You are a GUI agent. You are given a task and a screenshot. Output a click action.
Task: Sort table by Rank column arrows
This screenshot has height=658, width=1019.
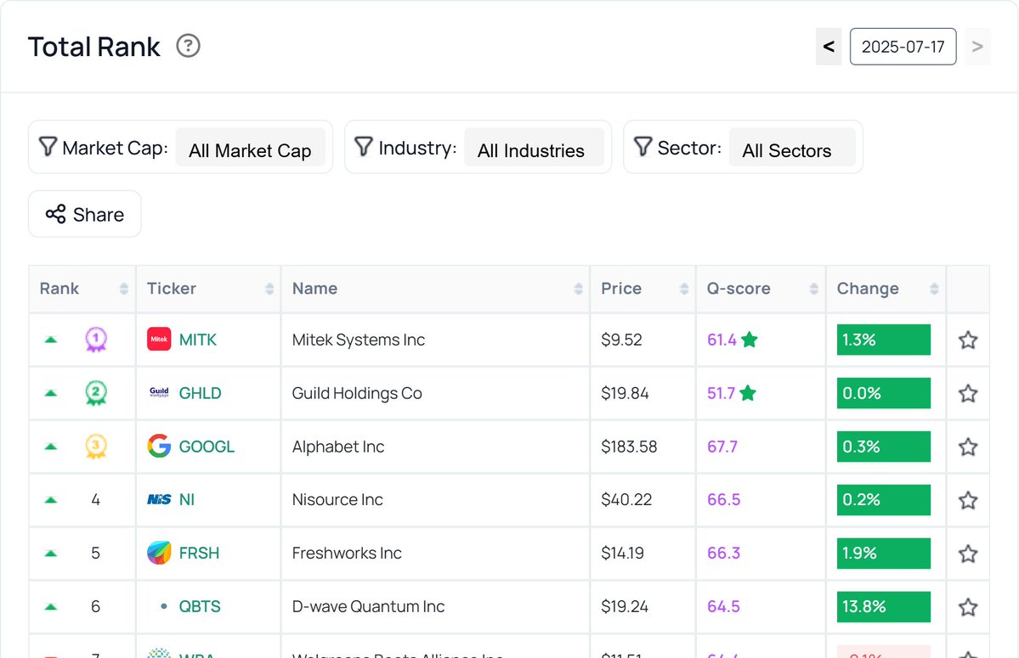pos(123,289)
